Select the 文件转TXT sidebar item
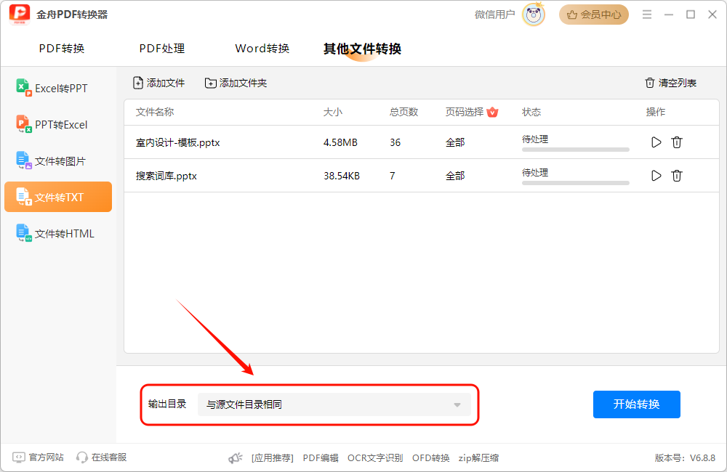 (58, 197)
